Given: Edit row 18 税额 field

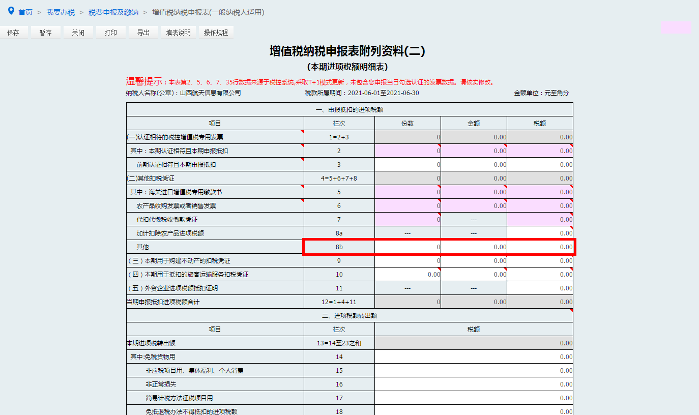Looking at the screenshot, I should pos(474,410).
